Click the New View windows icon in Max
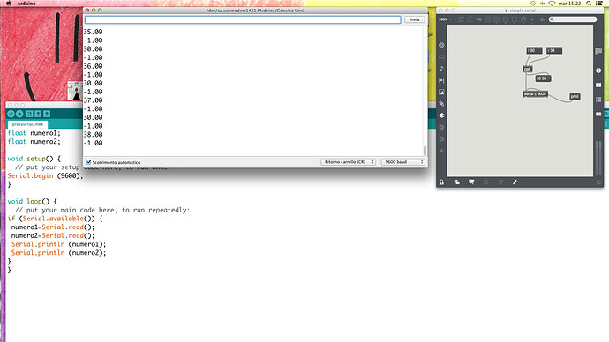609x342 pixels. tap(457, 182)
